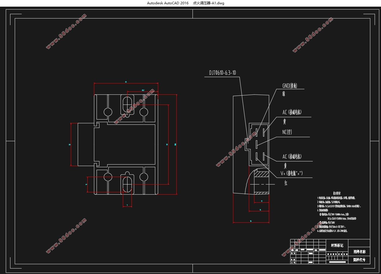Click the 技术要求 heading
The image size is (381, 274).
click(x=337, y=193)
